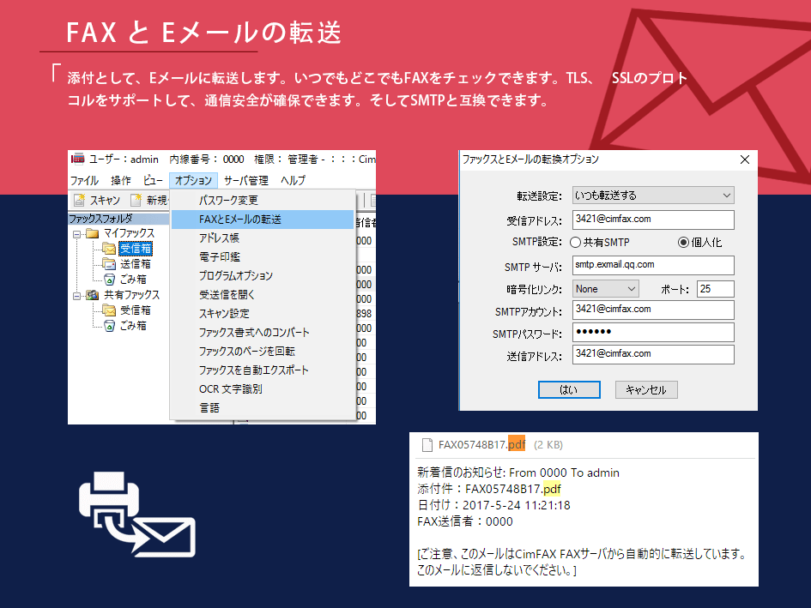811x608 pixels.
Task: Click the SMTP サーバ input field
Action: coord(653,265)
